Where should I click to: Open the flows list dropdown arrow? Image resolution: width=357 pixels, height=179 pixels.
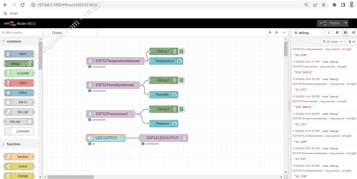pyautogui.click(x=284, y=32)
